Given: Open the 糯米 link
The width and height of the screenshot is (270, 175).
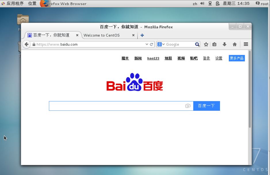Looking at the screenshot, I should tap(125, 59).
